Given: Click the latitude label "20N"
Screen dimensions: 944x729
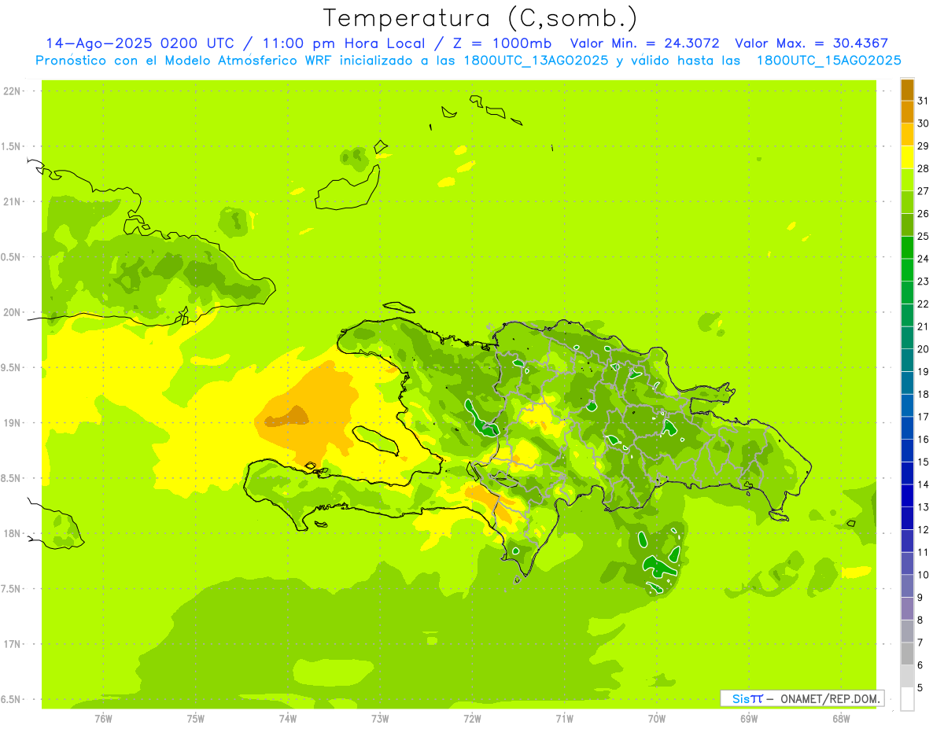Looking at the screenshot, I should tap(13, 312).
